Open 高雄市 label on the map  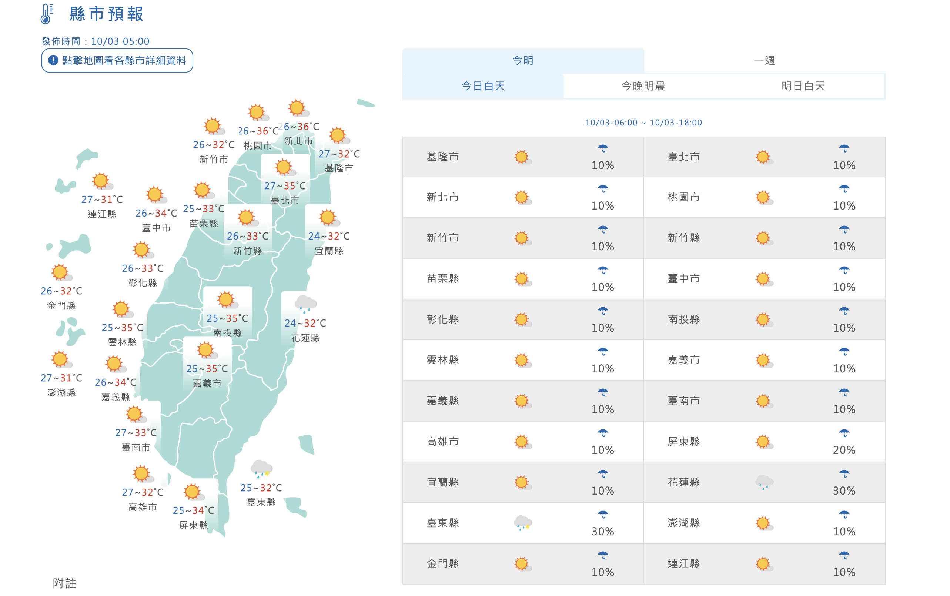coord(143,507)
